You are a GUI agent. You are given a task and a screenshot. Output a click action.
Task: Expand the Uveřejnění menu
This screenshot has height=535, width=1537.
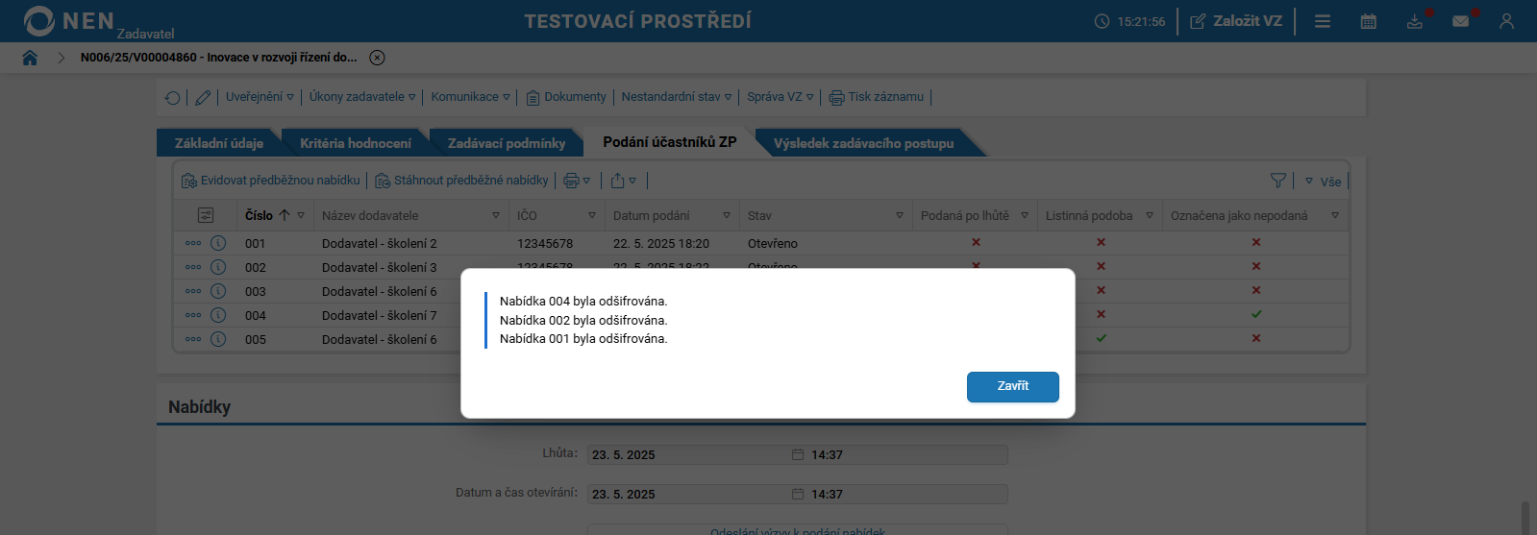[x=260, y=97]
